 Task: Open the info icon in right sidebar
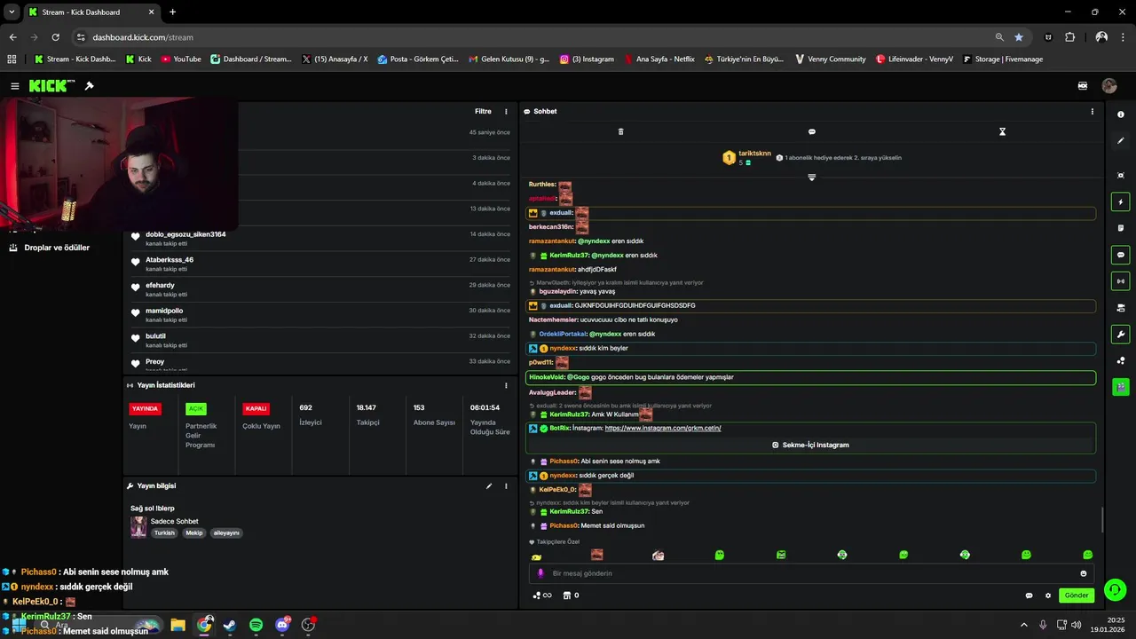1120,114
